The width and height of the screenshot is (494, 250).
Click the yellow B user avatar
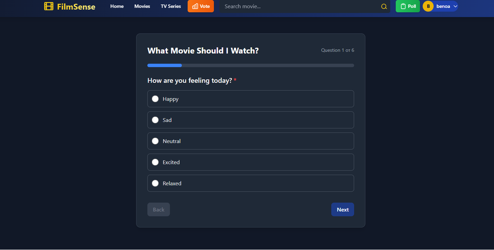[428, 6]
